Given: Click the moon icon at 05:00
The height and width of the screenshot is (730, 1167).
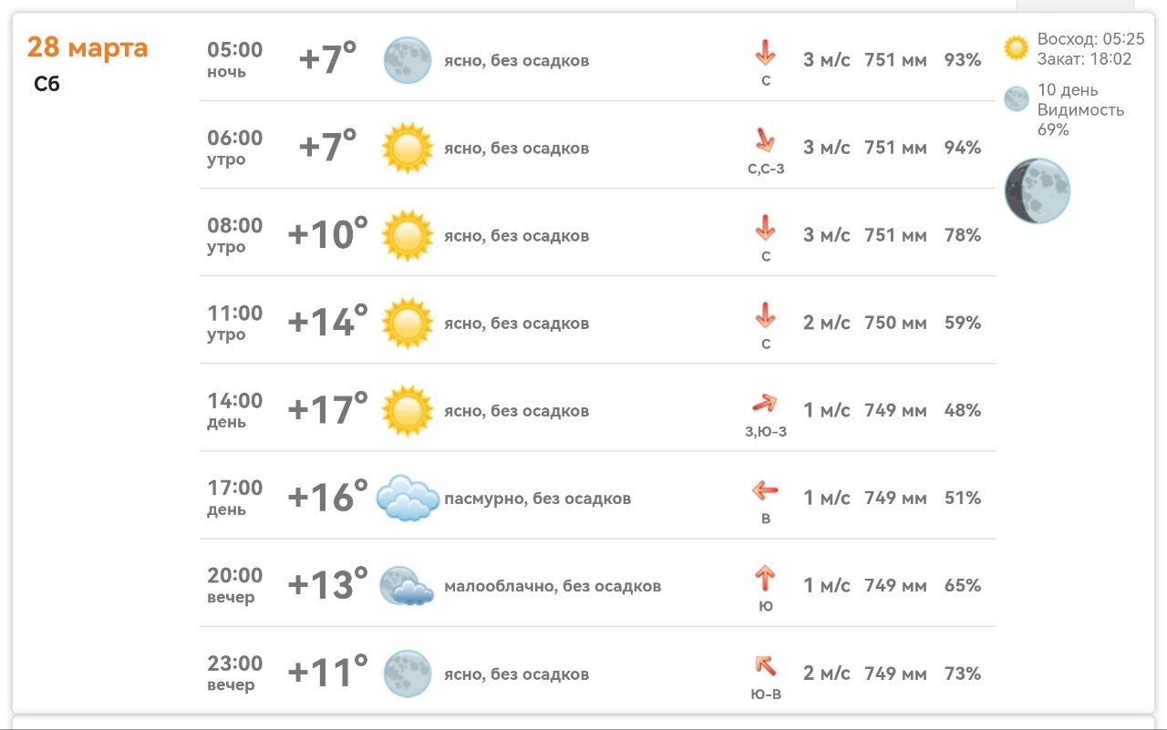Looking at the screenshot, I should click(x=407, y=60).
